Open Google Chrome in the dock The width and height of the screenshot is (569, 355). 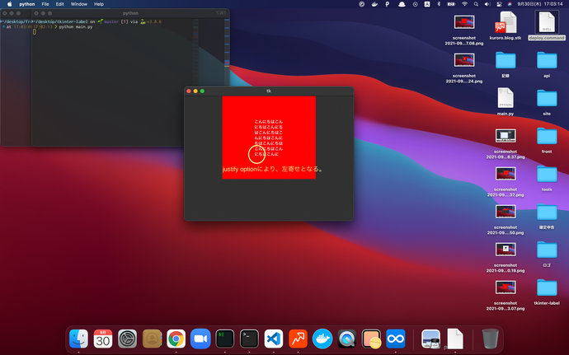click(176, 338)
